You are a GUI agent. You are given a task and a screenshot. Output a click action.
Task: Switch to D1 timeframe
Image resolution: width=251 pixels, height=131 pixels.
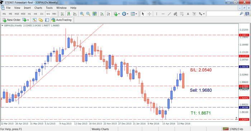[42, 14]
